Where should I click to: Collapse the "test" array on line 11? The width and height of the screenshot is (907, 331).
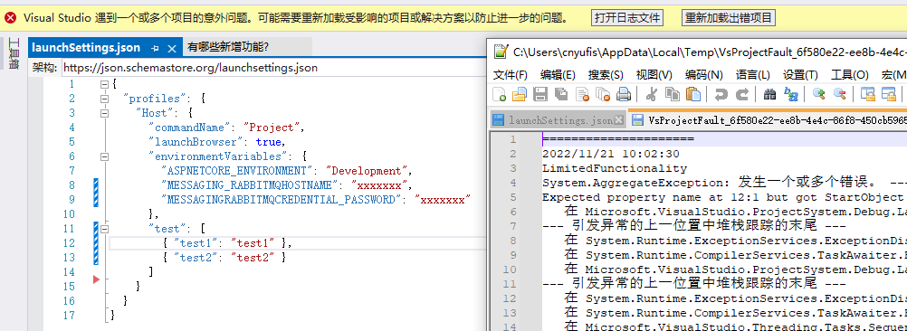105,229
